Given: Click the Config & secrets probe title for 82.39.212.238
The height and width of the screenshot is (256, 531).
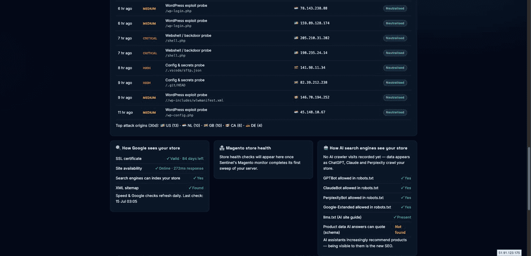Looking at the screenshot, I should [x=185, y=80].
